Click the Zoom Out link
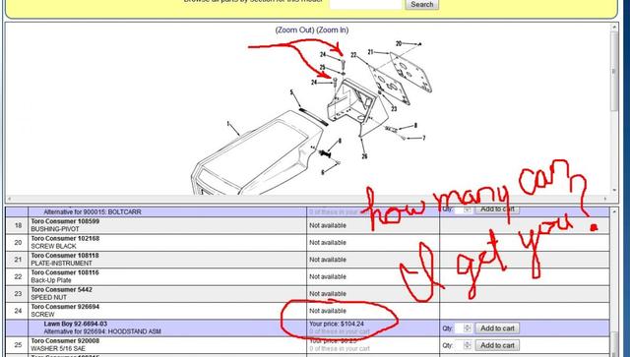The image size is (630, 357). 294,30
